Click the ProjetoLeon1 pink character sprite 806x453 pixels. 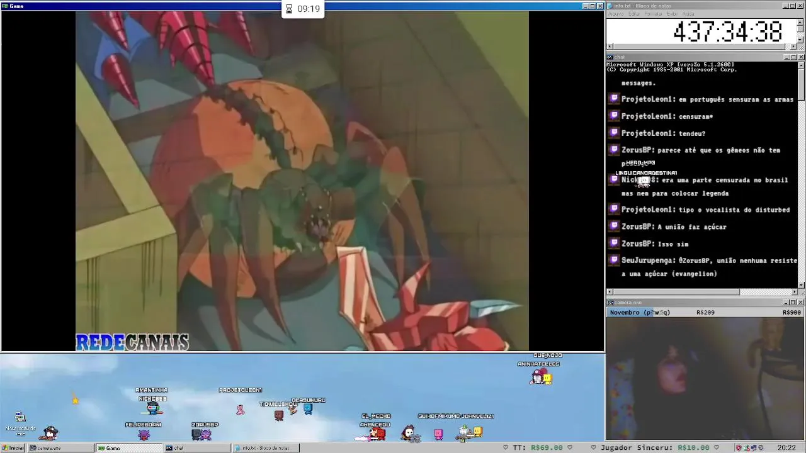pos(240,410)
